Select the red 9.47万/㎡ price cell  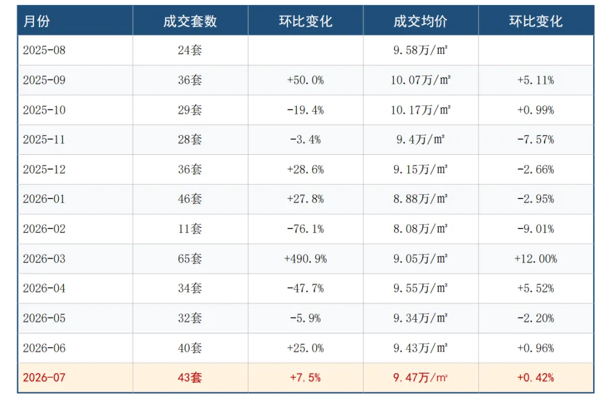click(x=421, y=378)
